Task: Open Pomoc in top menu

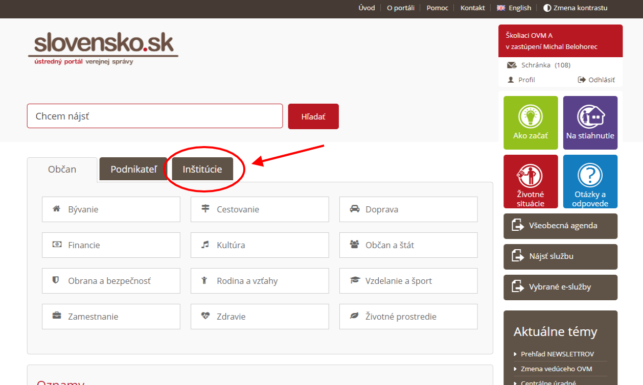Action: tap(438, 8)
